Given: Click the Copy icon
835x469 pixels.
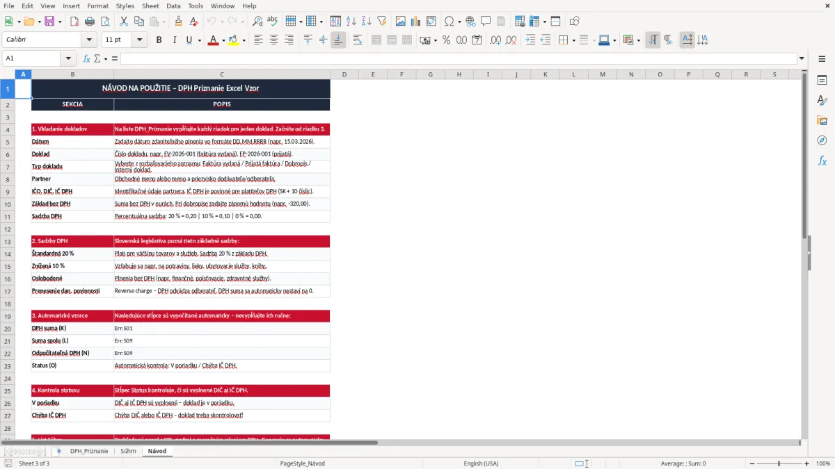Looking at the screenshot, I should coord(139,22).
